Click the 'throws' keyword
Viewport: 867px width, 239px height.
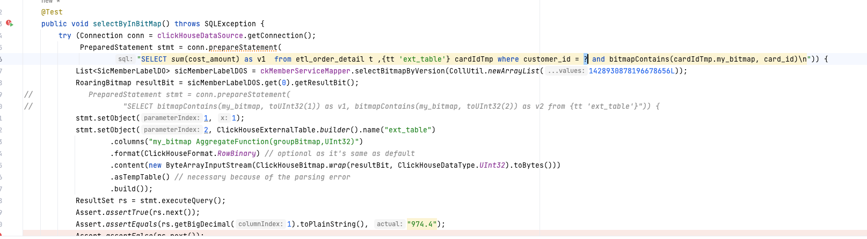point(187,24)
